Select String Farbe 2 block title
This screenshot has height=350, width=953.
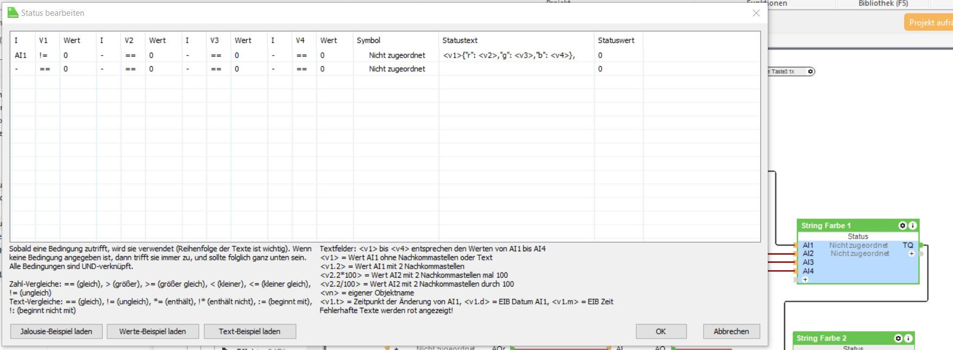coord(822,338)
